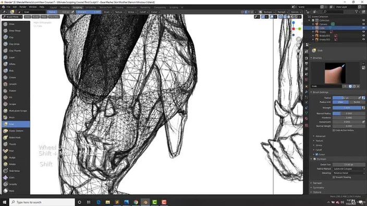
Task: Select the Draw sculpt brush
Action: pyautogui.click(x=16, y=24)
